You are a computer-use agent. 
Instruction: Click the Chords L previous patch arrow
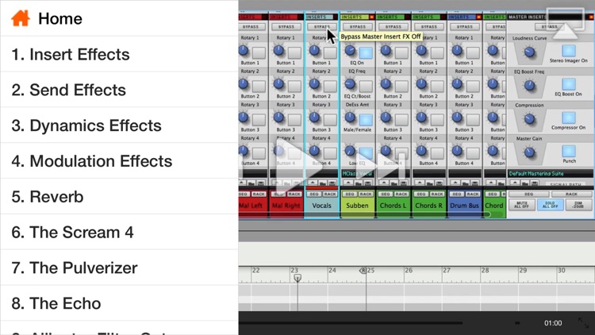tap(384, 183)
